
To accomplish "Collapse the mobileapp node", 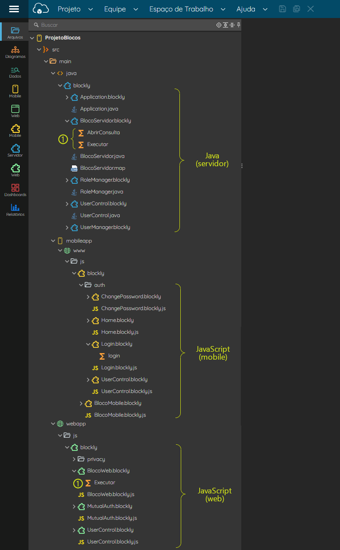I will (x=53, y=241).
